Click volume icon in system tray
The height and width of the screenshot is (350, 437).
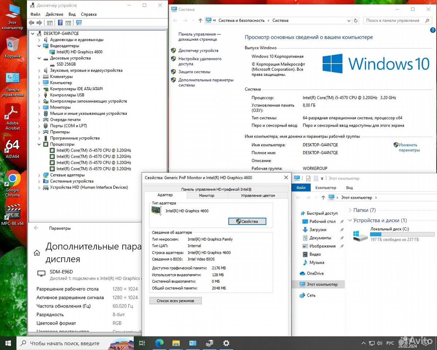380,343
